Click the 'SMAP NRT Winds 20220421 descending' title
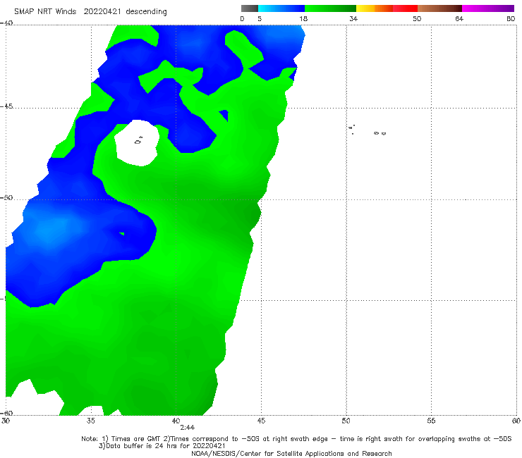Viewport: 522px width, 458px height. pyautogui.click(x=90, y=12)
